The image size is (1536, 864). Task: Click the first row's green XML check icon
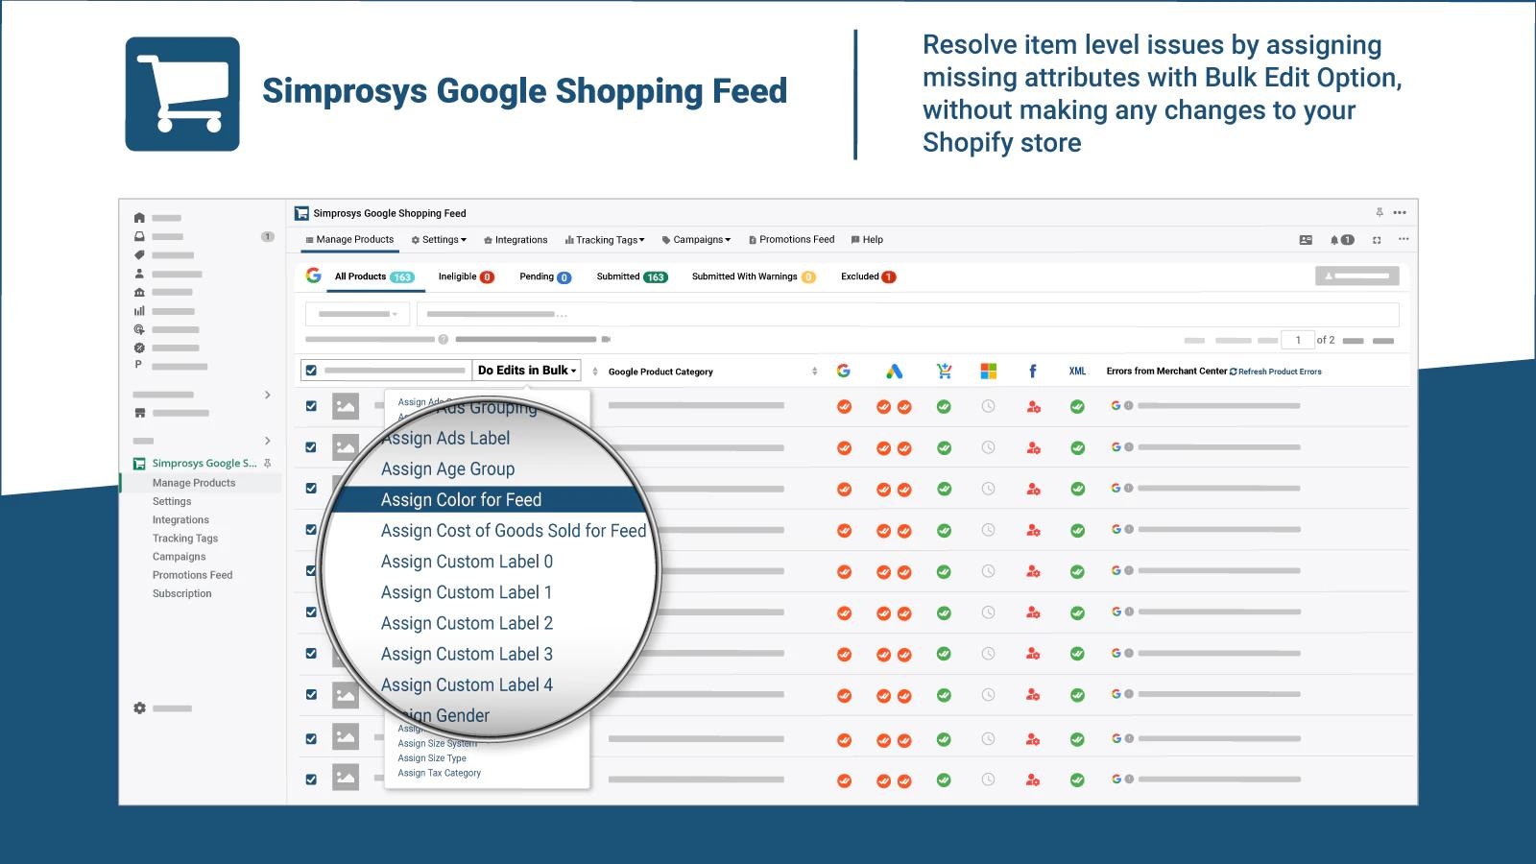[1077, 407]
